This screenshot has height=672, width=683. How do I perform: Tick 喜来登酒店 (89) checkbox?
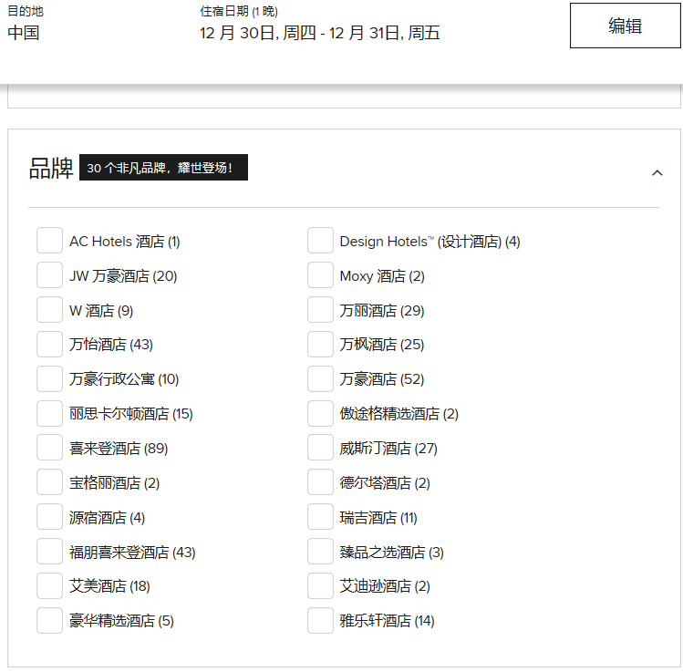(x=49, y=448)
